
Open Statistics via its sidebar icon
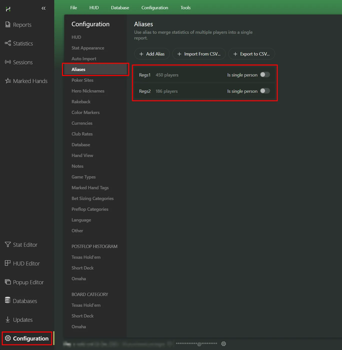8,43
